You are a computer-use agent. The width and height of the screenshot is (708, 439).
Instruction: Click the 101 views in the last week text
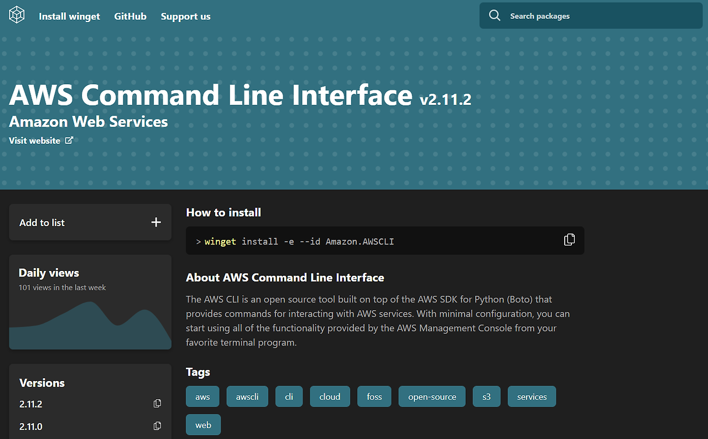point(62,288)
